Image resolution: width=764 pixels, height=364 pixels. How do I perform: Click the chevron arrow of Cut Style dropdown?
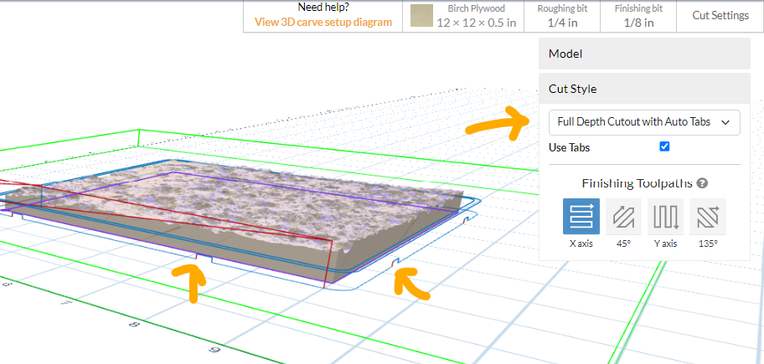pos(725,123)
